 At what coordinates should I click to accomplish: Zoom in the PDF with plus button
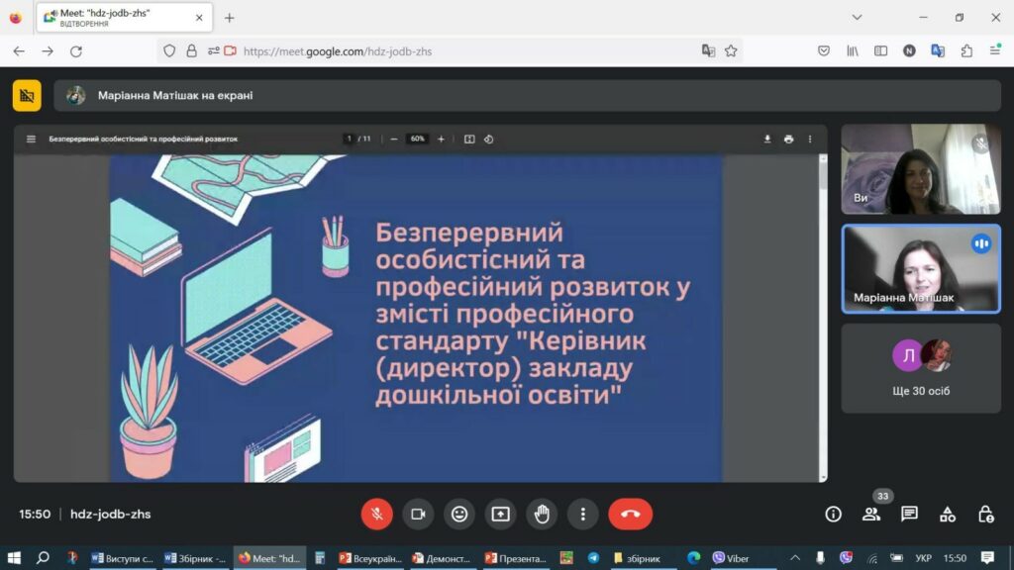click(441, 140)
